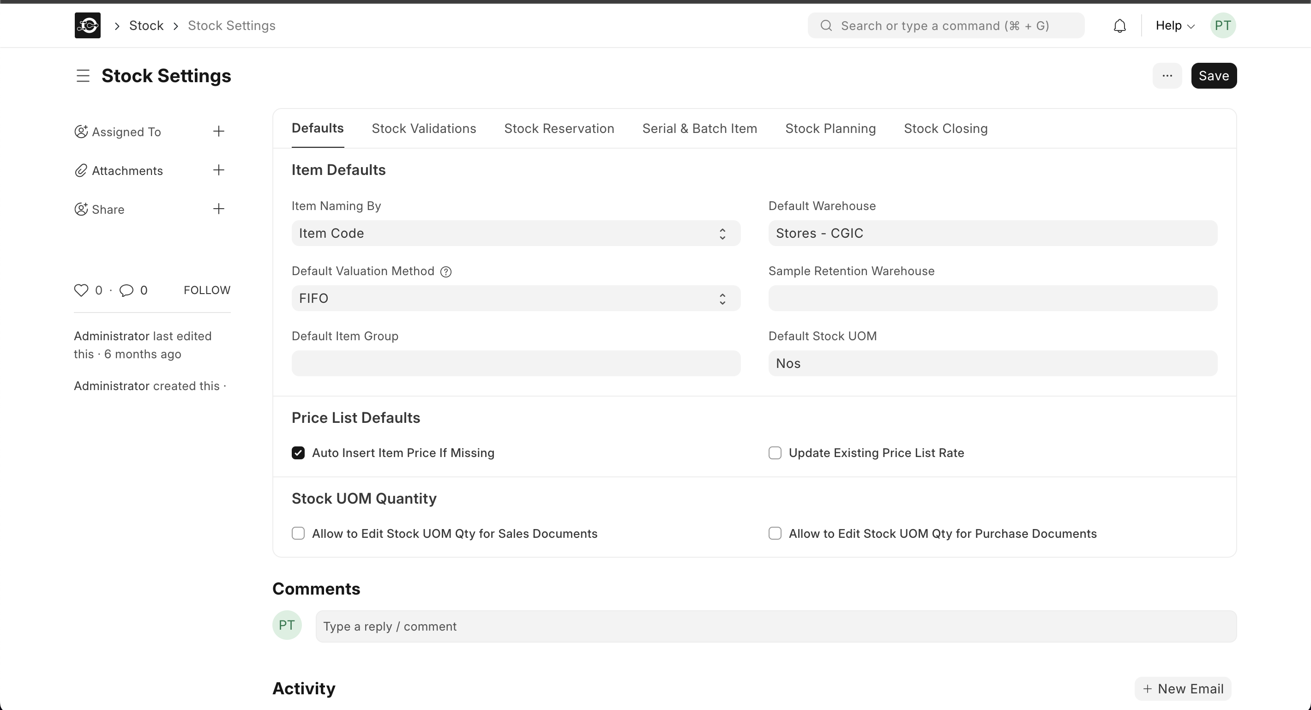Click the plus icon beside Attachments
Viewport: 1311px width, 710px height.
point(218,170)
